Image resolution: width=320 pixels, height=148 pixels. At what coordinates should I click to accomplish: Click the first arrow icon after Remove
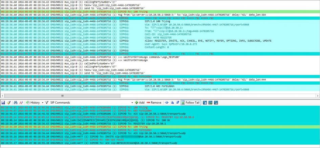click(166, 102)
